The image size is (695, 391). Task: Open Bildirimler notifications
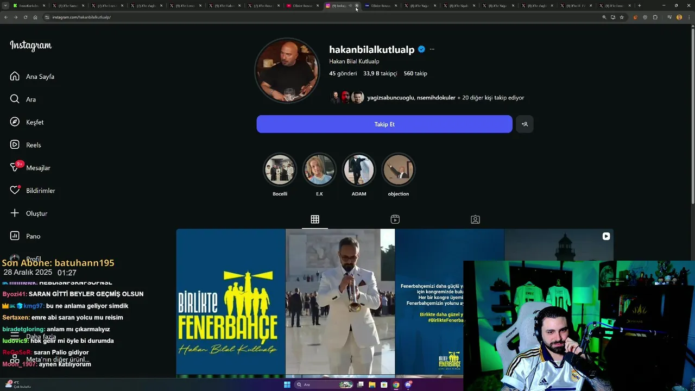coord(33,191)
